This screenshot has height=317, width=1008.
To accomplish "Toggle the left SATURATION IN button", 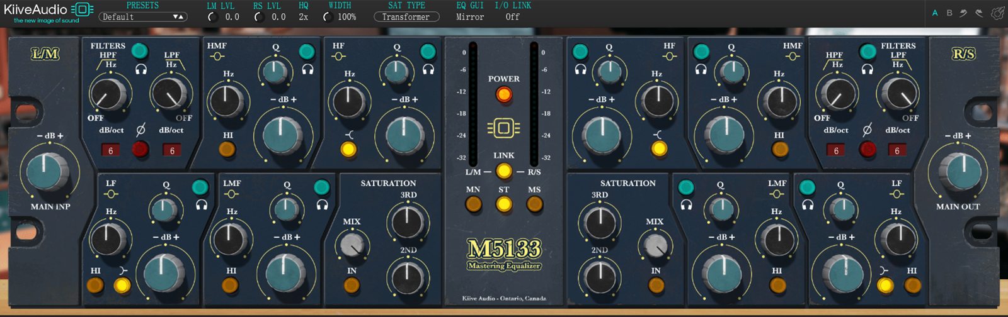I will click(352, 286).
